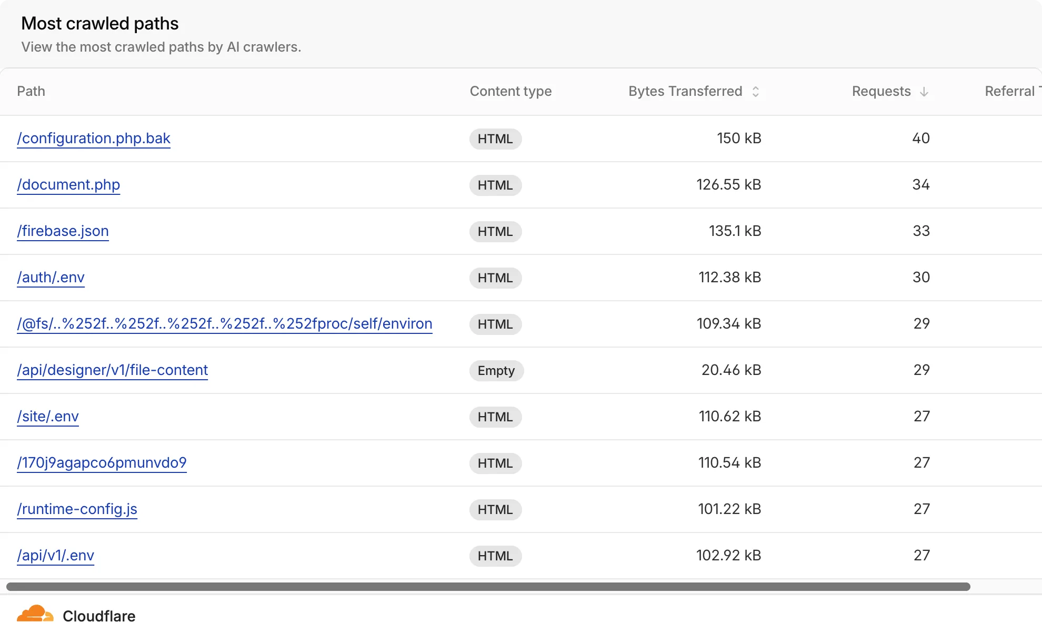This screenshot has height=632, width=1042.
Task: Click the Content type column header
Action: pos(510,91)
